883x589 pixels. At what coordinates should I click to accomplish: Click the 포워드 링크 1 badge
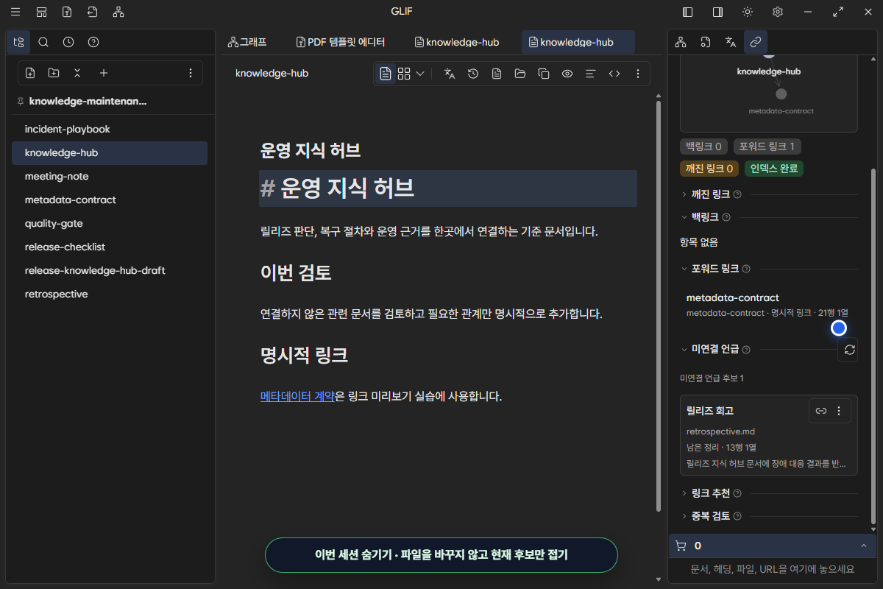[x=767, y=147]
